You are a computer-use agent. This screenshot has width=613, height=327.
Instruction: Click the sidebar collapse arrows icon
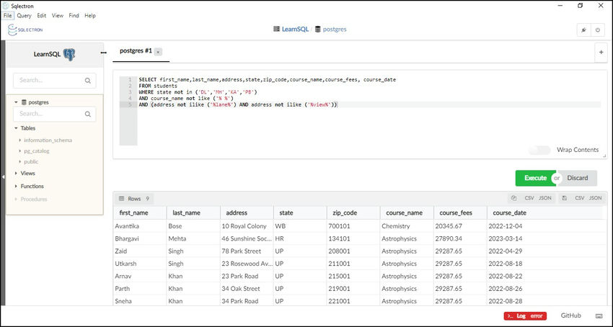103,52
